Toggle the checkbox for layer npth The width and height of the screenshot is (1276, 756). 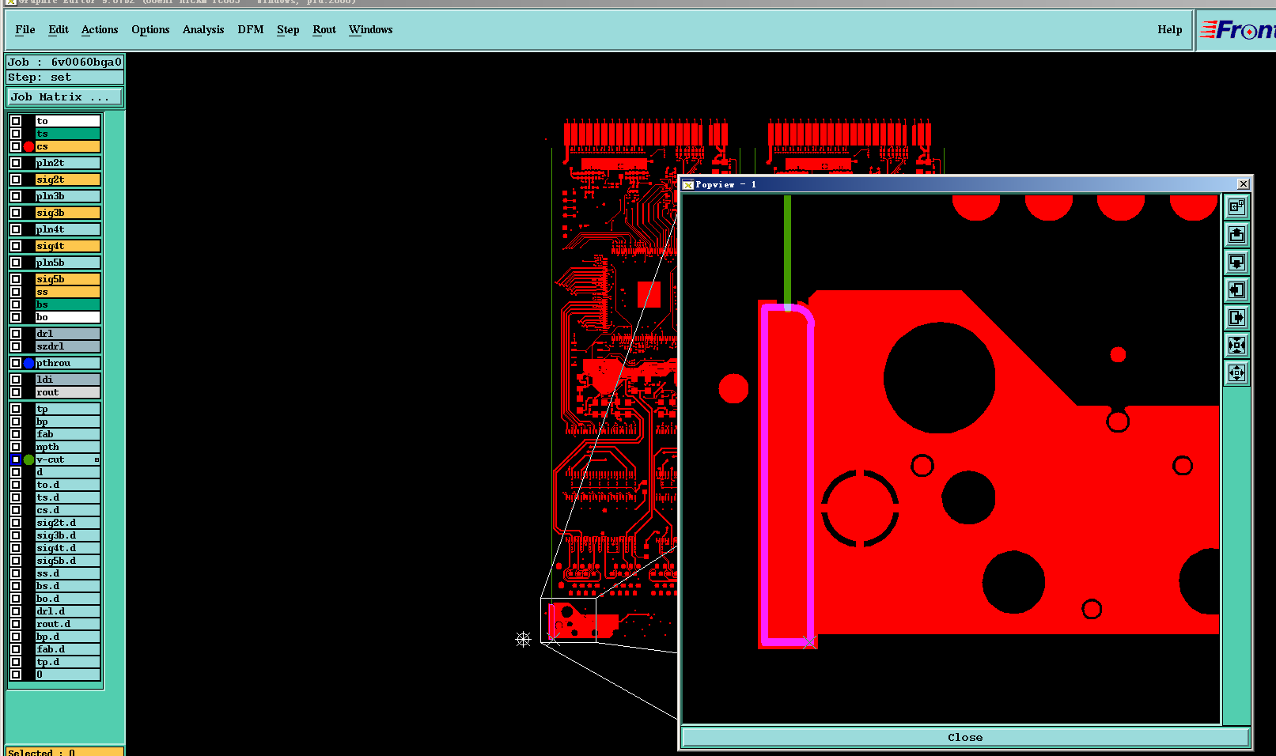point(16,447)
